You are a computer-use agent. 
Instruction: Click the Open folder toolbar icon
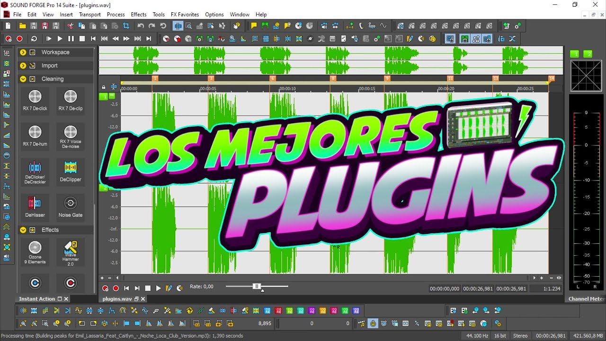pyautogui.click(x=22, y=26)
